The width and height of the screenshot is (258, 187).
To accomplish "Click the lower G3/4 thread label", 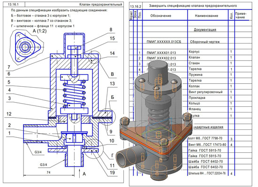I will (x=44, y=165).
